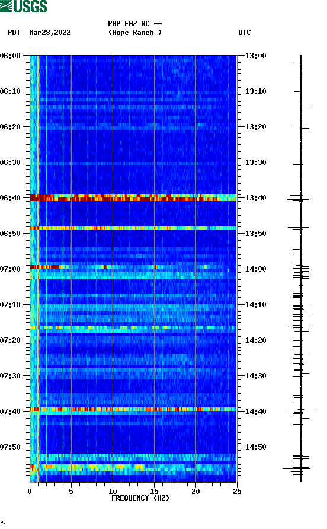Click the intense red band at 06:40 on spectrogram
Image resolution: width=327 pixels, height=529 pixels.
coord(133,197)
